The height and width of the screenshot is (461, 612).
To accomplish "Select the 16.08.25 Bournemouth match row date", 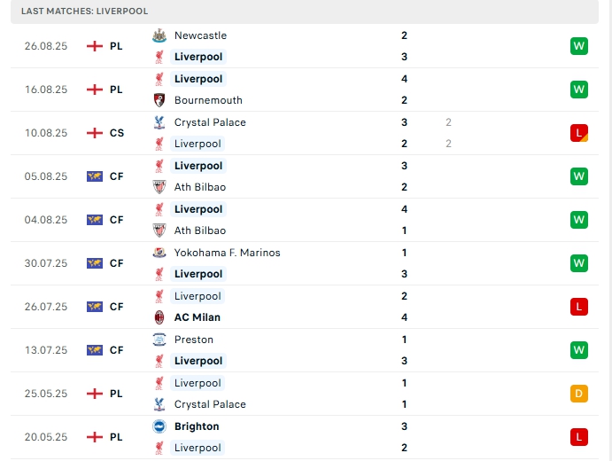I will 46,90.
